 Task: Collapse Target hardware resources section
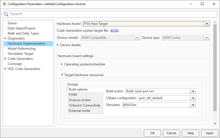click(62, 75)
